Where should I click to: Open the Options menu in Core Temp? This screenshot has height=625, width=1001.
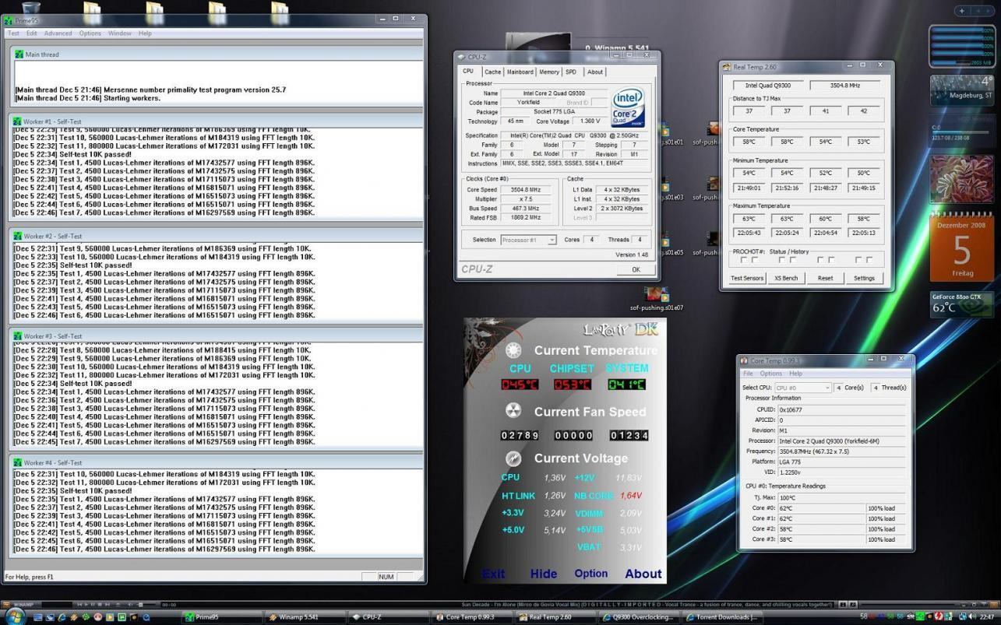pos(770,374)
